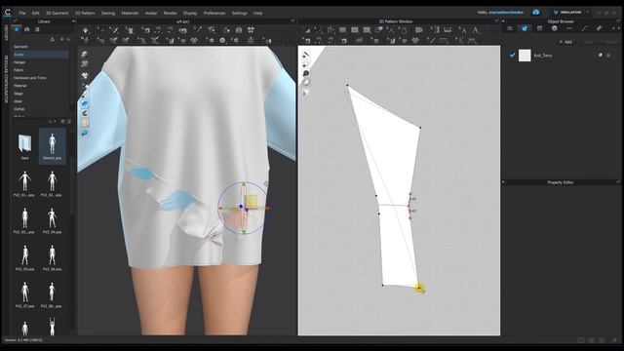
Task: Switch to the HISTORY vertical tab
Action: pyautogui.click(x=6, y=33)
